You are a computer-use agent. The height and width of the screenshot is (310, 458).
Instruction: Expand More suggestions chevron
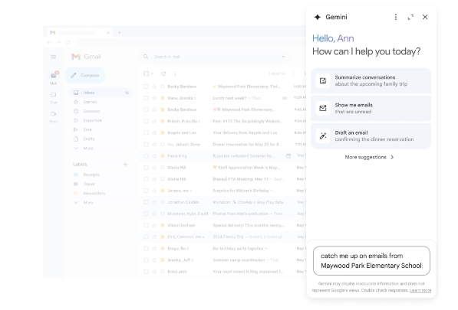[392, 157]
